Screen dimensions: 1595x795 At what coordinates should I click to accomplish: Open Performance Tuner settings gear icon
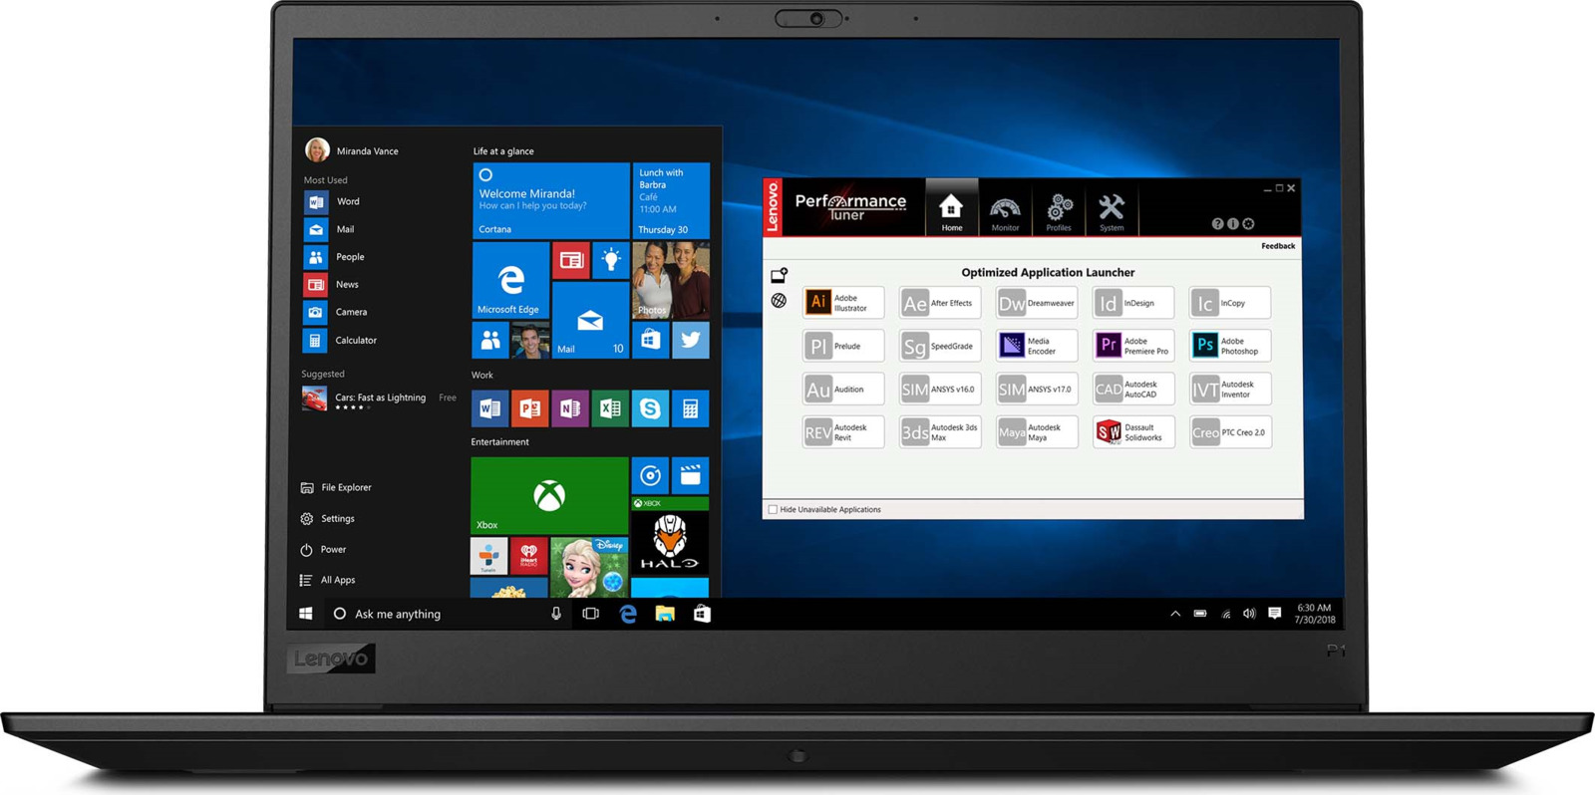click(x=1249, y=224)
